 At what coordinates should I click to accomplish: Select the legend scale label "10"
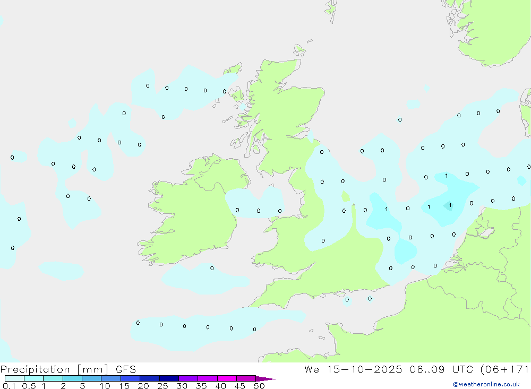pyautogui.click(x=105, y=386)
